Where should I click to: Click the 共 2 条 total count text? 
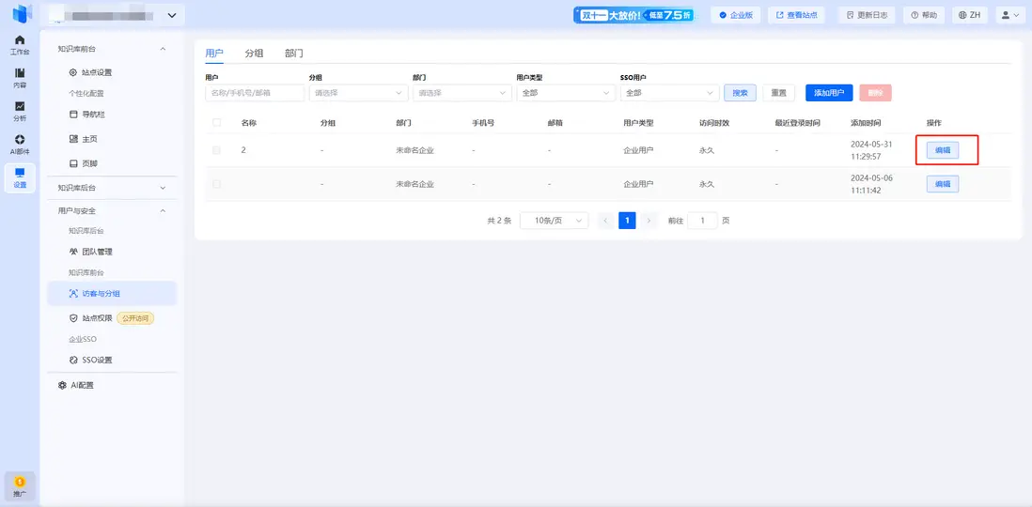pos(499,221)
